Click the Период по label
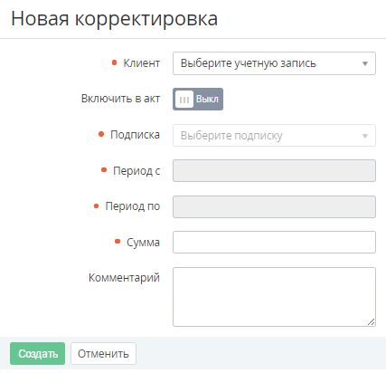The height and width of the screenshot is (373, 386). pyautogui.click(x=132, y=206)
